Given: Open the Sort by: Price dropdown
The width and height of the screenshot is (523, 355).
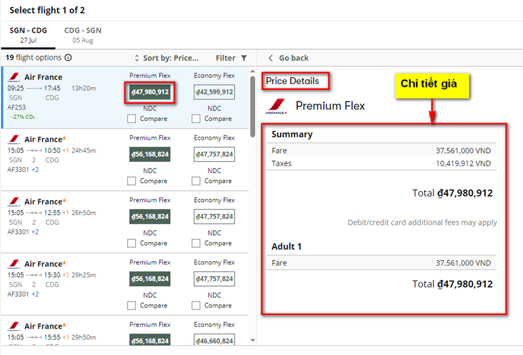Looking at the screenshot, I should [167, 58].
